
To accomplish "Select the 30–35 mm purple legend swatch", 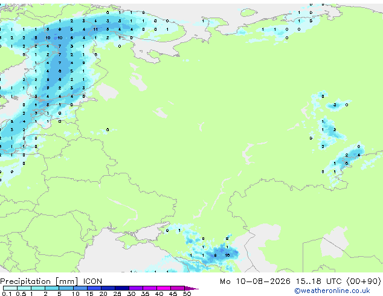I will tap(136, 288).
